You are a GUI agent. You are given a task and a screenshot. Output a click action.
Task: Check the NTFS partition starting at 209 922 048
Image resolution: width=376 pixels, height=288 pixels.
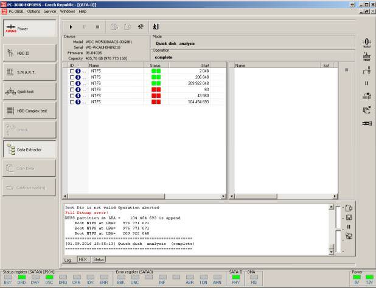pos(72,84)
